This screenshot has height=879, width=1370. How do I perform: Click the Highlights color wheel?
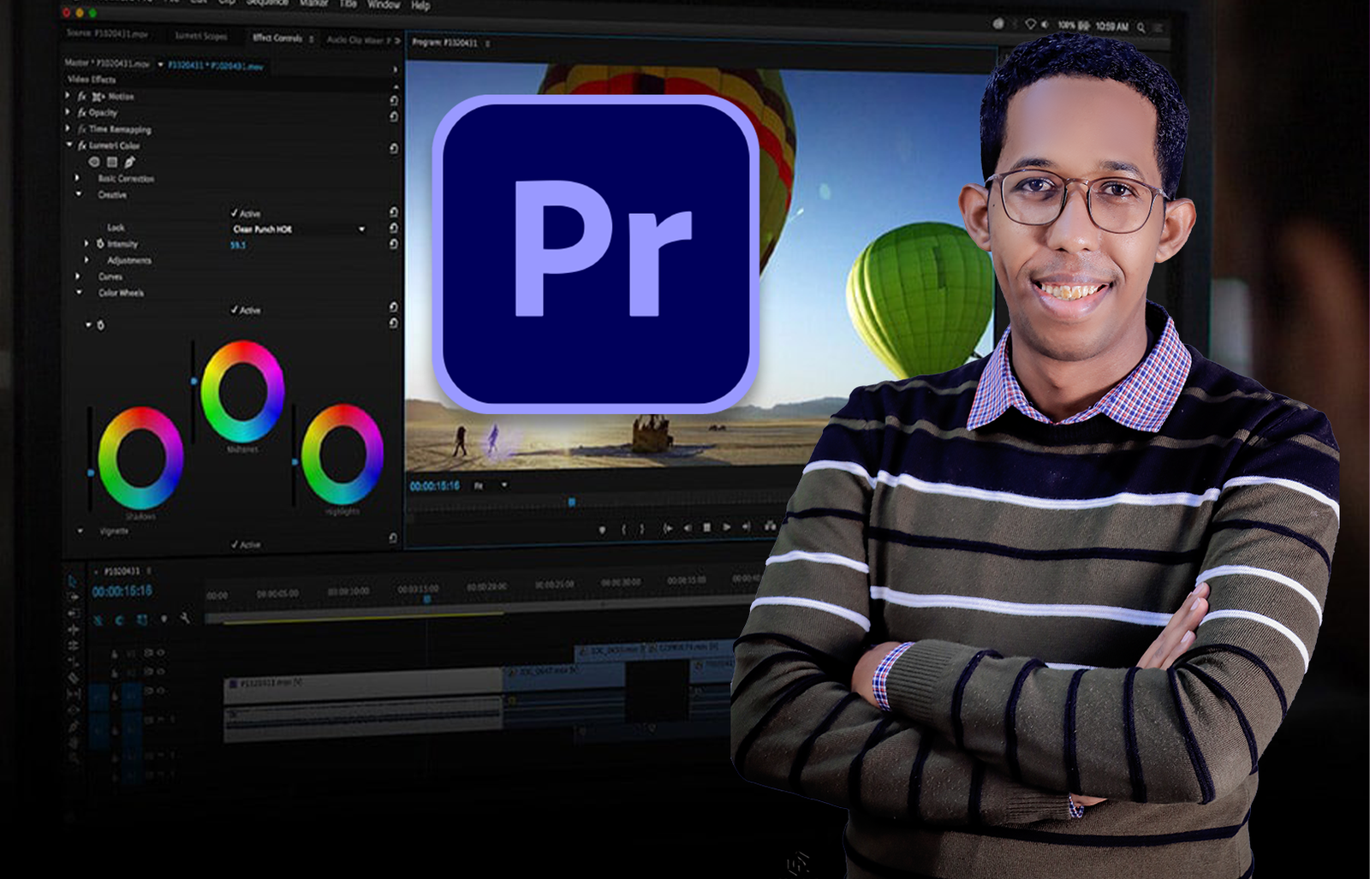[x=342, y=454]
